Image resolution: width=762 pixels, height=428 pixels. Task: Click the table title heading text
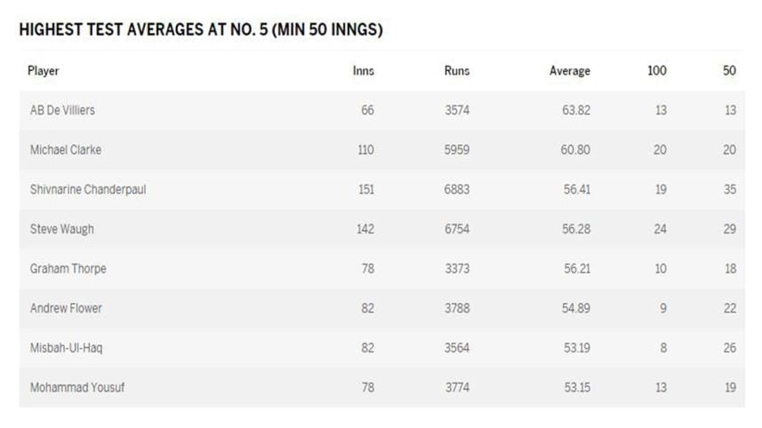(x=200, y=30)
